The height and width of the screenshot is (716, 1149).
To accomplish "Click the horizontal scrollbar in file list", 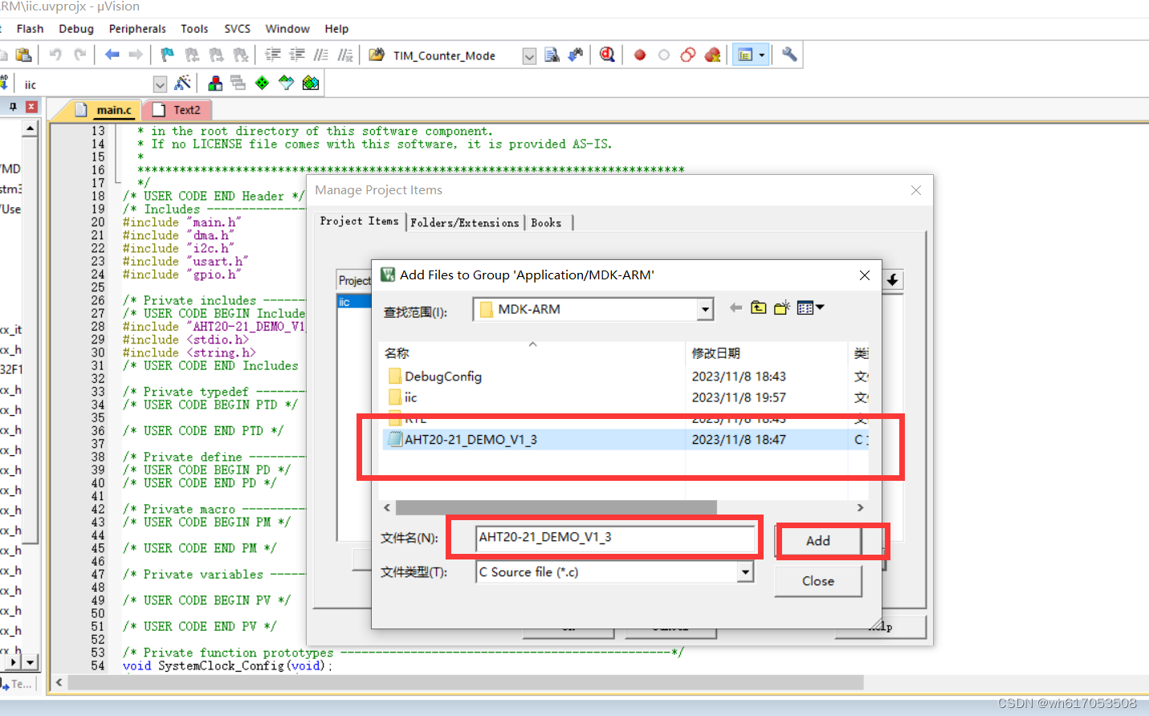I will 556,507.
